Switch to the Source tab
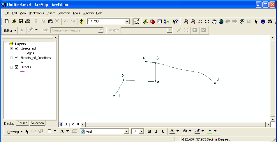This screenshot has height=142, width=277. [x=22, y=123]
